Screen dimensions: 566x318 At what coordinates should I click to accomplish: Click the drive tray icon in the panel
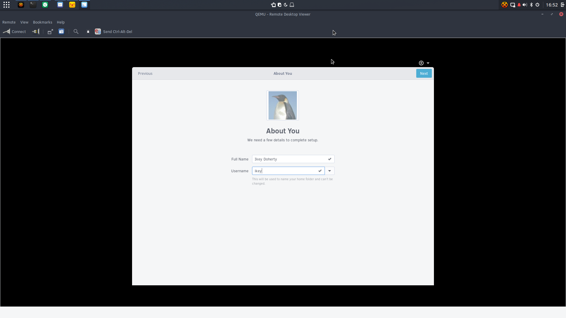pyautogui.click(x=292, y=5)
